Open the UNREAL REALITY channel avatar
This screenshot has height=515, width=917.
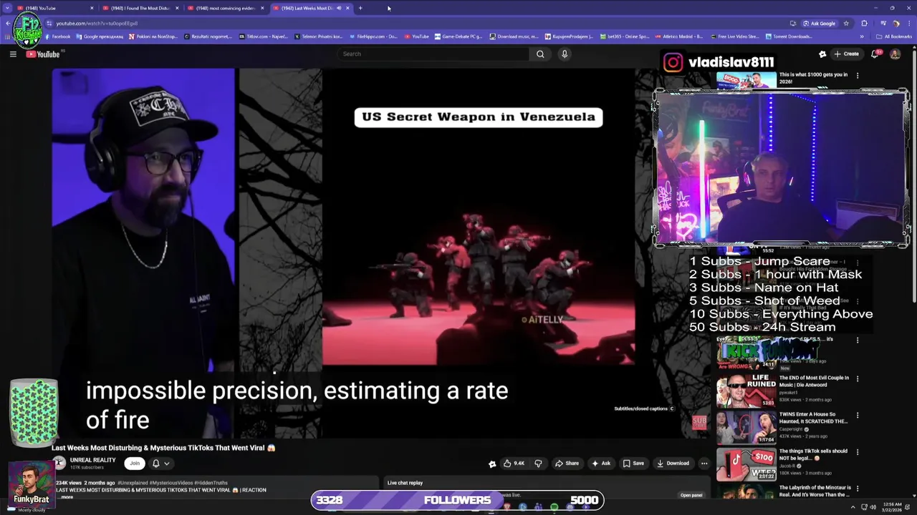click(59, 463)
